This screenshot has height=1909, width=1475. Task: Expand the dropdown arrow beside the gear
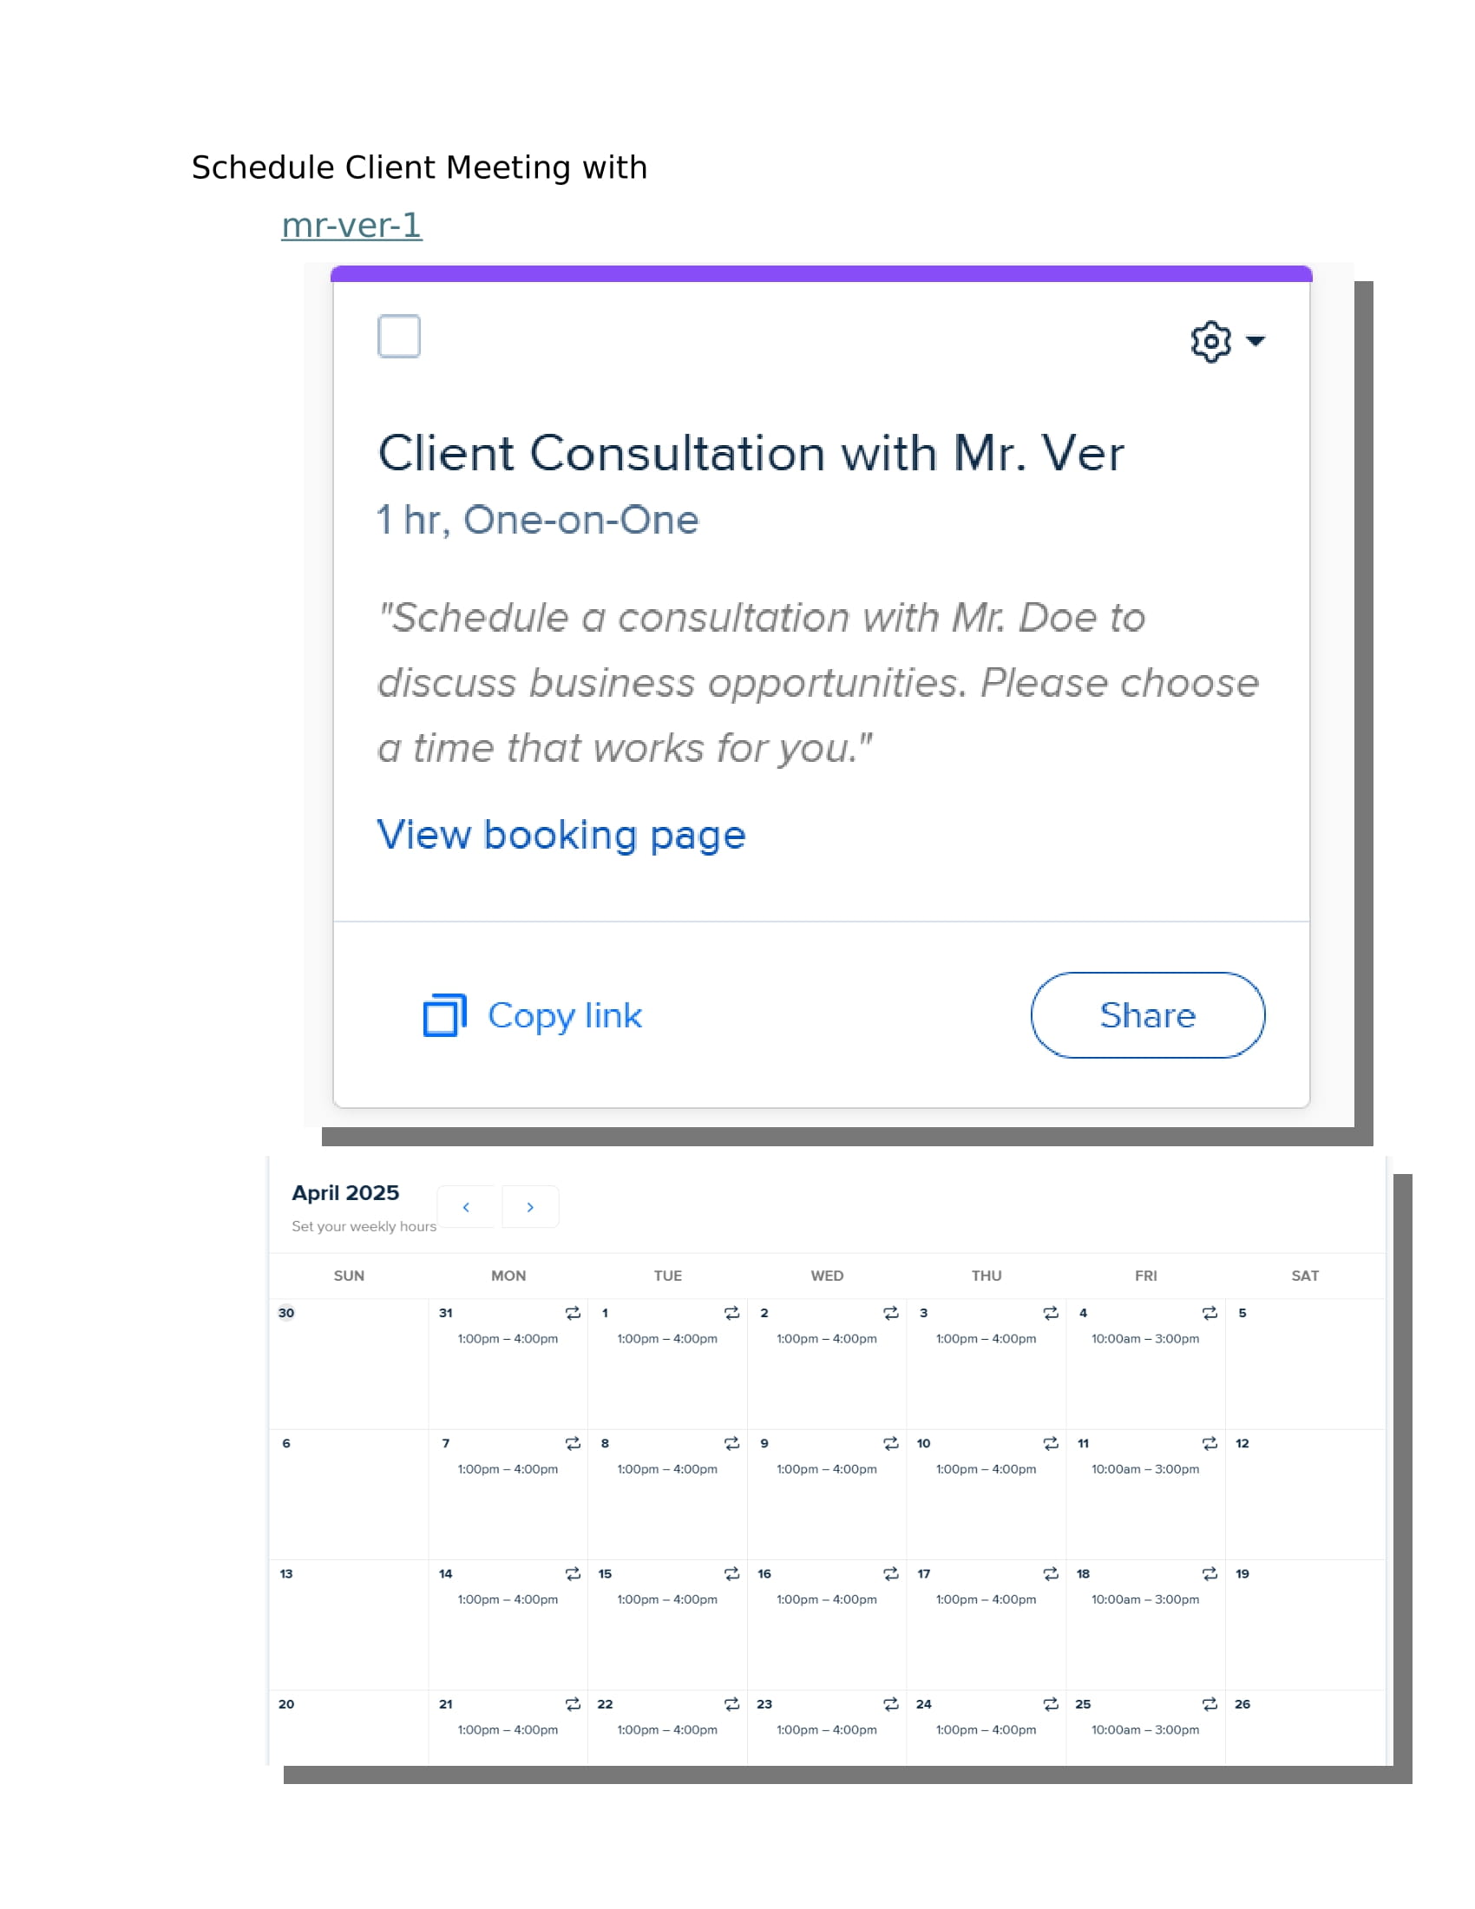[x=1255, y=341]
